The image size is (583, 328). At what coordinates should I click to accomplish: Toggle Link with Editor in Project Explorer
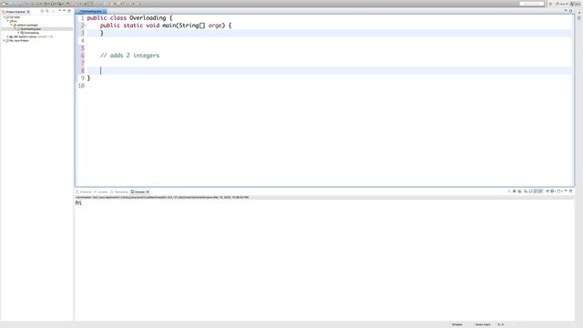pyautogui.click(x=47, y=11)
